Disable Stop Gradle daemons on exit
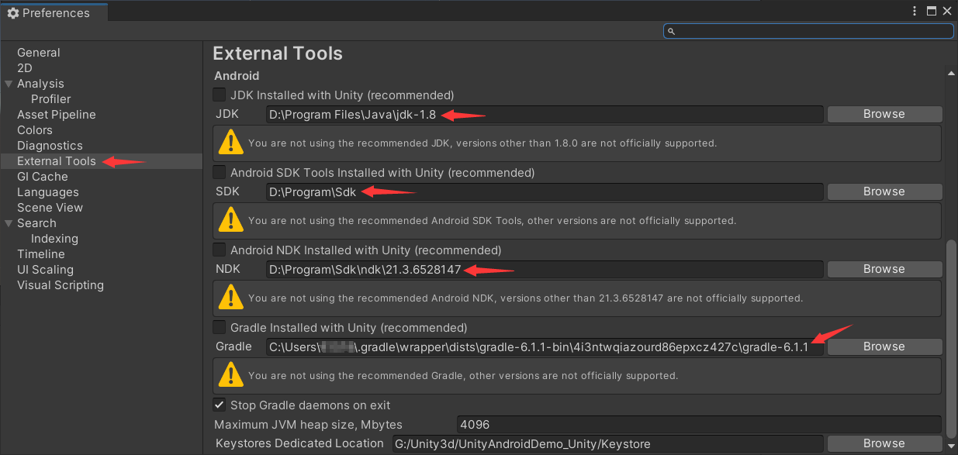This screenshot has height=455, width=958. pos(219,405)
